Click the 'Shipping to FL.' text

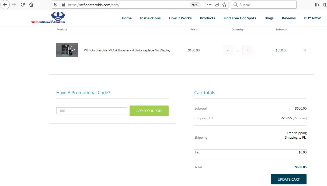tap(296, 138)
